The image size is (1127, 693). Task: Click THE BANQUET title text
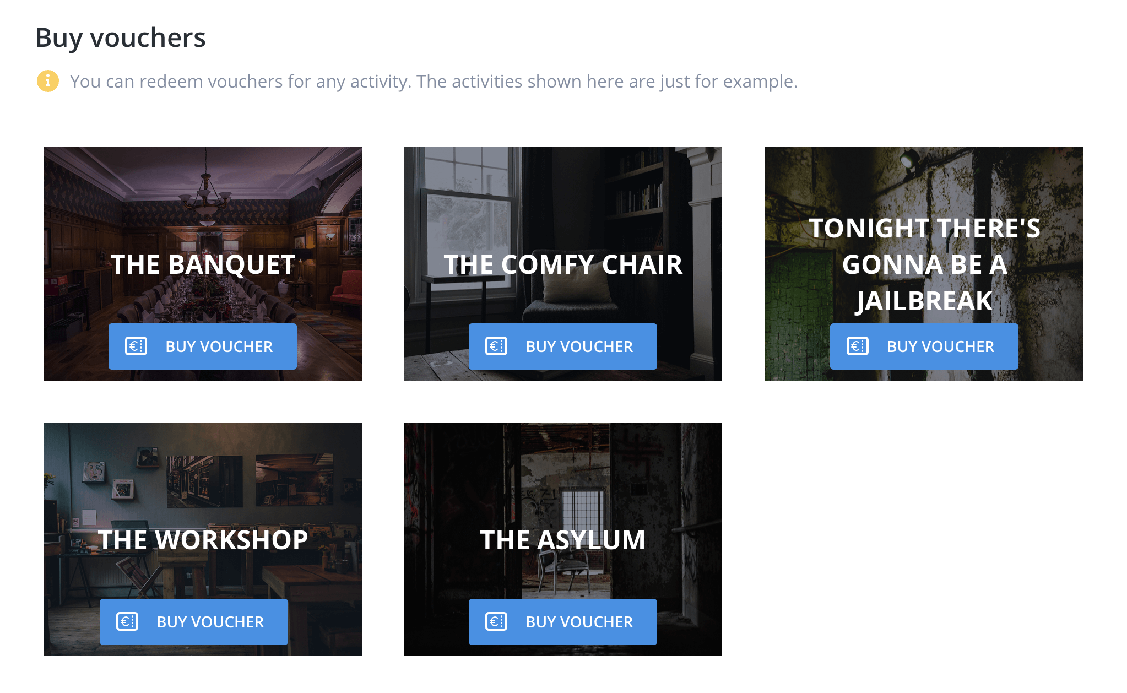point(203,264)
